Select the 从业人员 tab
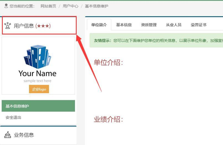The image size is (223, 145). [x=173, y=25]
